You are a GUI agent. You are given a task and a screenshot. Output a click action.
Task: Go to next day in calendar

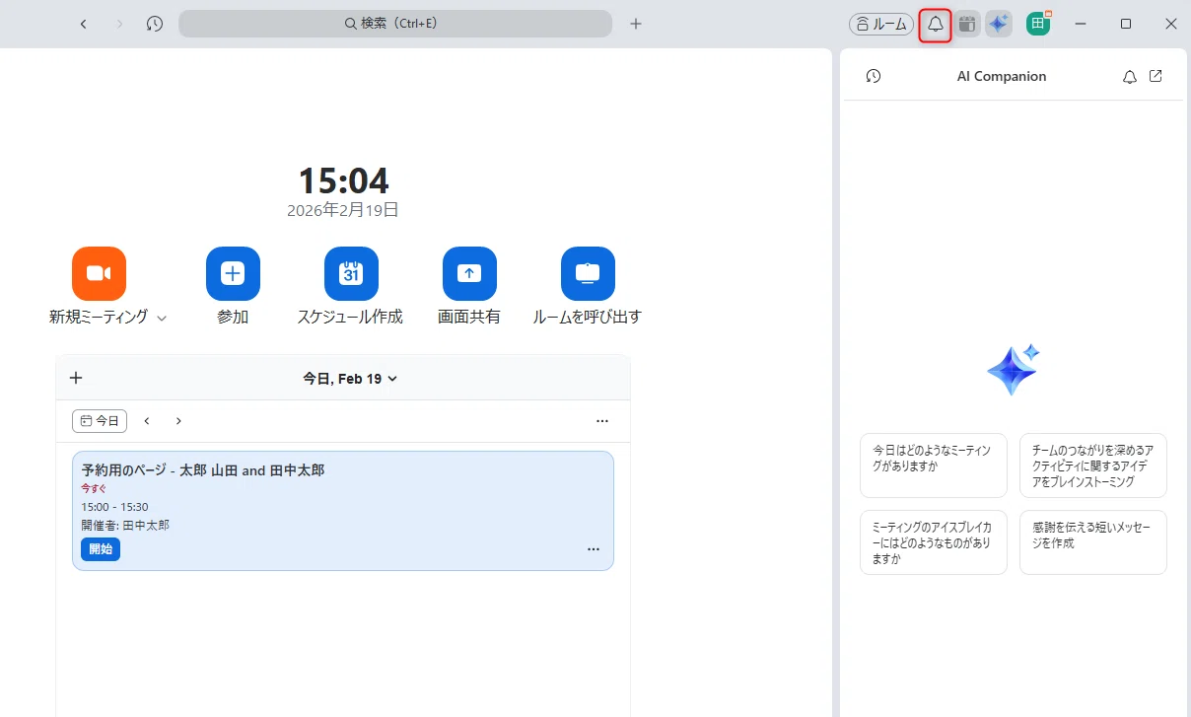coord(178,421)
